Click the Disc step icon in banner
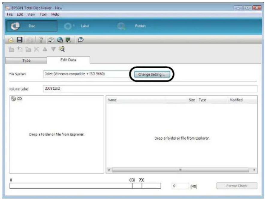 [15, 26]
